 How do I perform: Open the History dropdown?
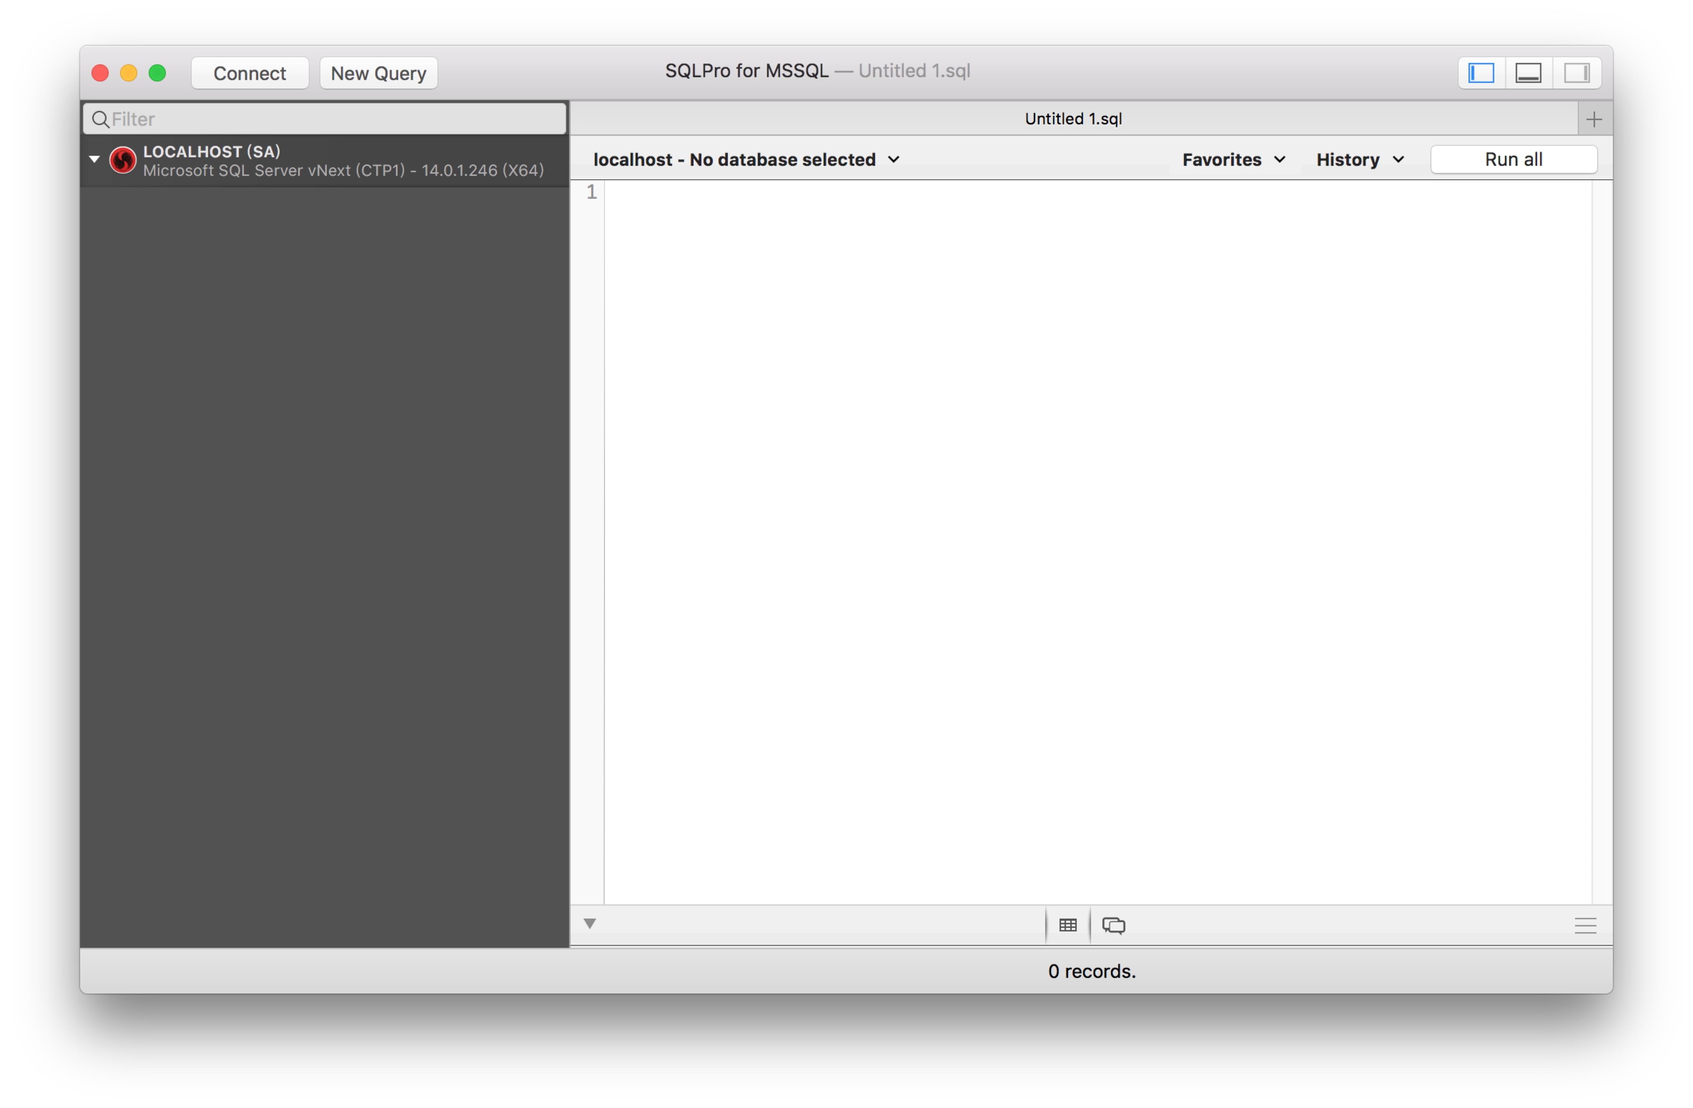(x=1359, y=160)
